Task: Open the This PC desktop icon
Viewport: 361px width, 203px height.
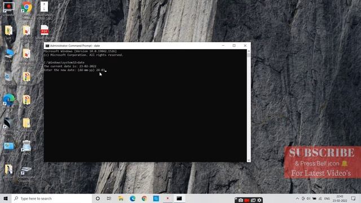Action: click(x=9, y=54)
